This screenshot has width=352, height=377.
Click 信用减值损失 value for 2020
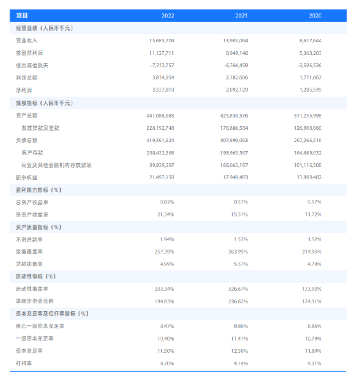click(310, 65)
